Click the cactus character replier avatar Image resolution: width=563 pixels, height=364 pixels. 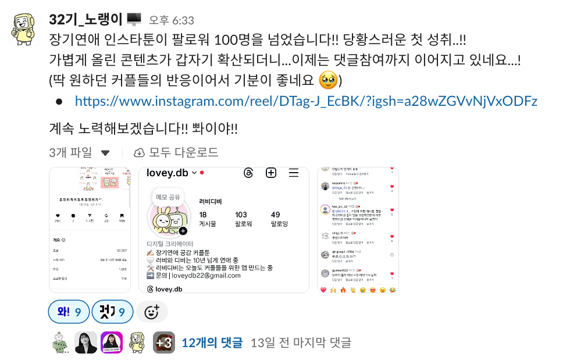coord(59,342)
